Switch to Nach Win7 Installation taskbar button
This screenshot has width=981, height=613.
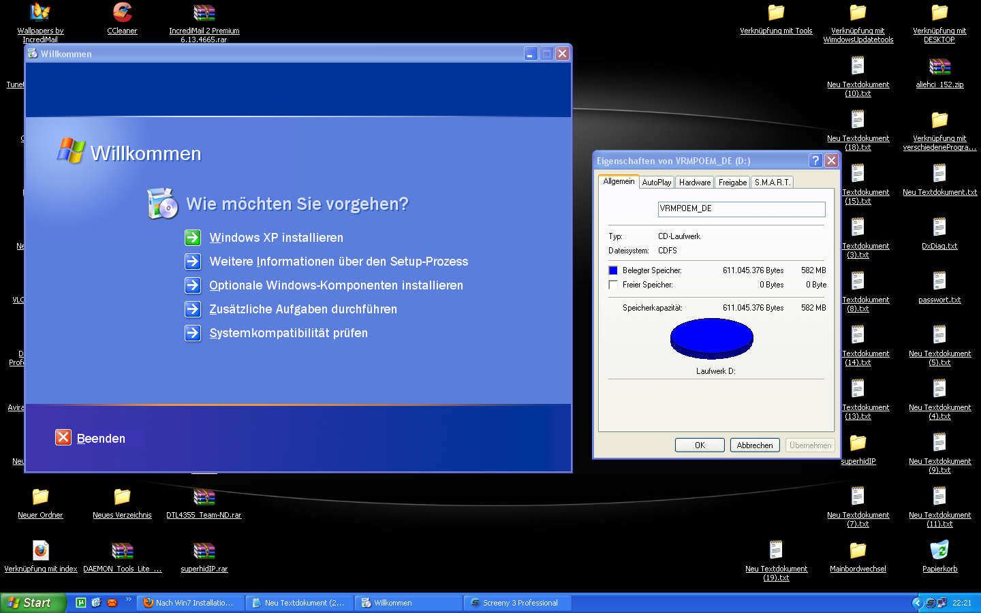click(x=190, y=603)
